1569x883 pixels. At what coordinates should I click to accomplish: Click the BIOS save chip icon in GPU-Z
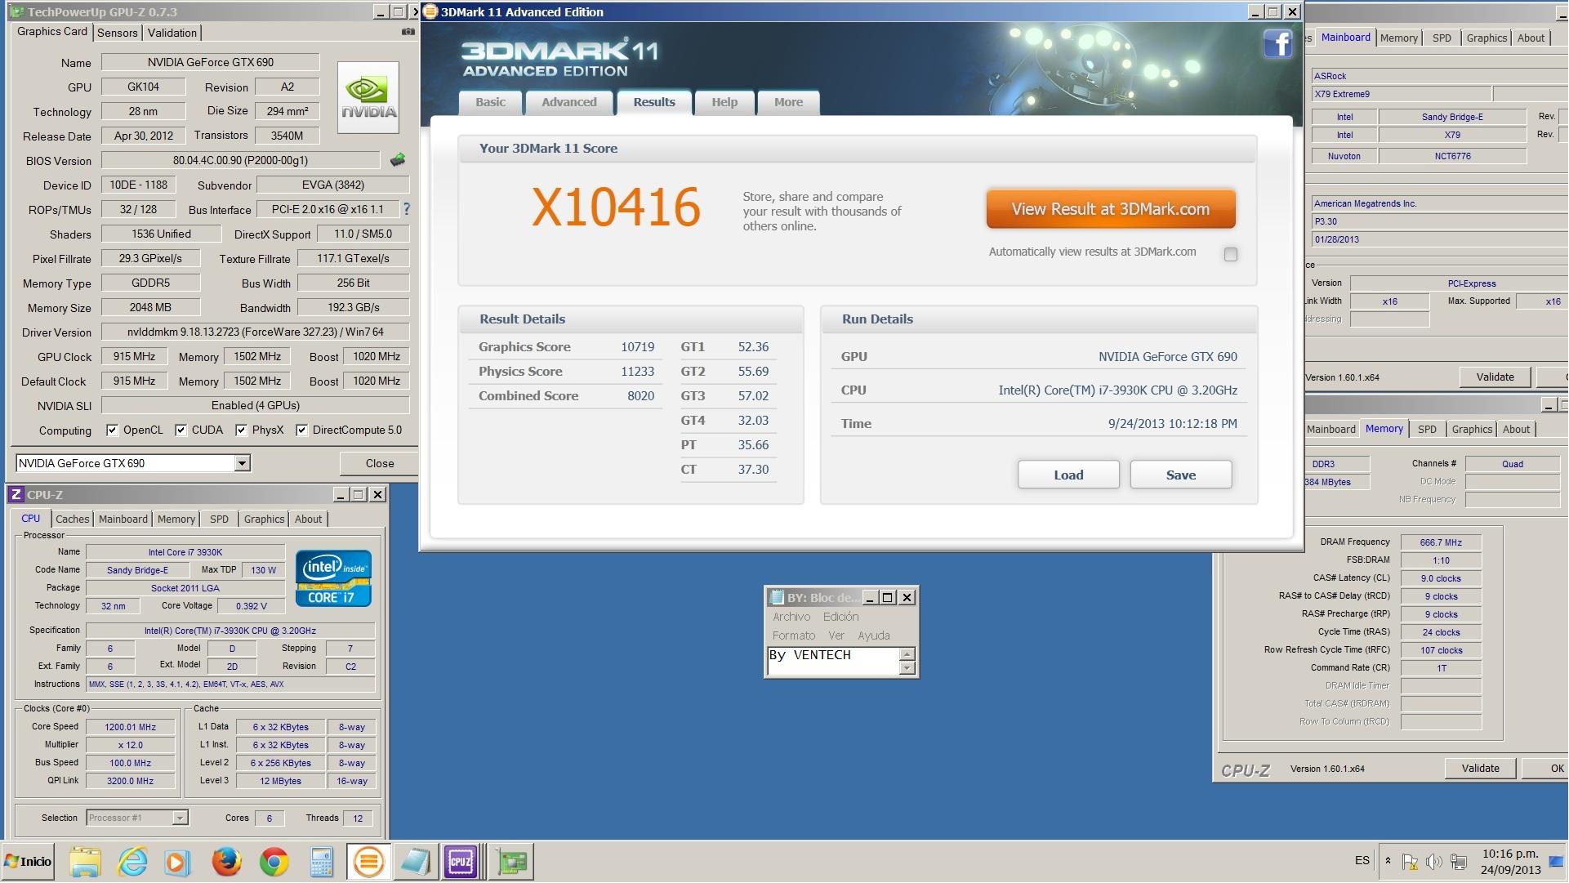(398, 160)
